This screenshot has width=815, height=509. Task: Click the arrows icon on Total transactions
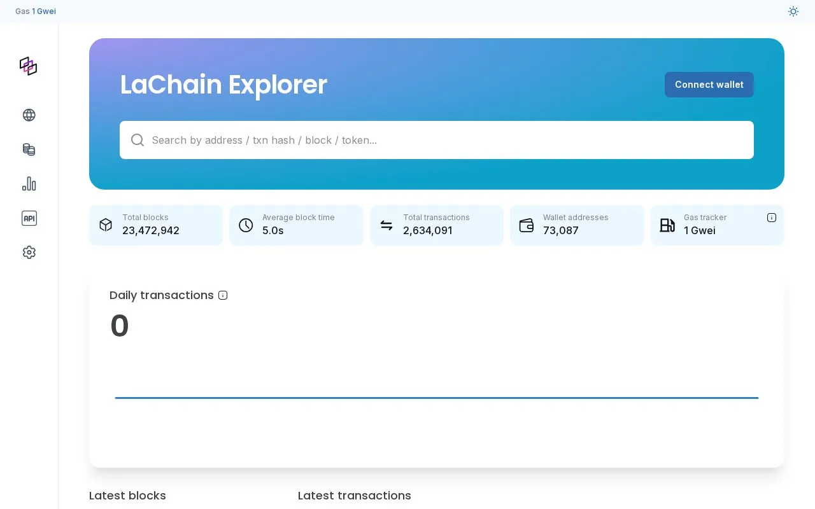point(386,225)
